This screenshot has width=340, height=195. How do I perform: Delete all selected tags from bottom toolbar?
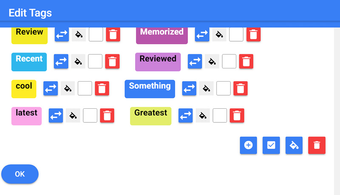[317, 145]
